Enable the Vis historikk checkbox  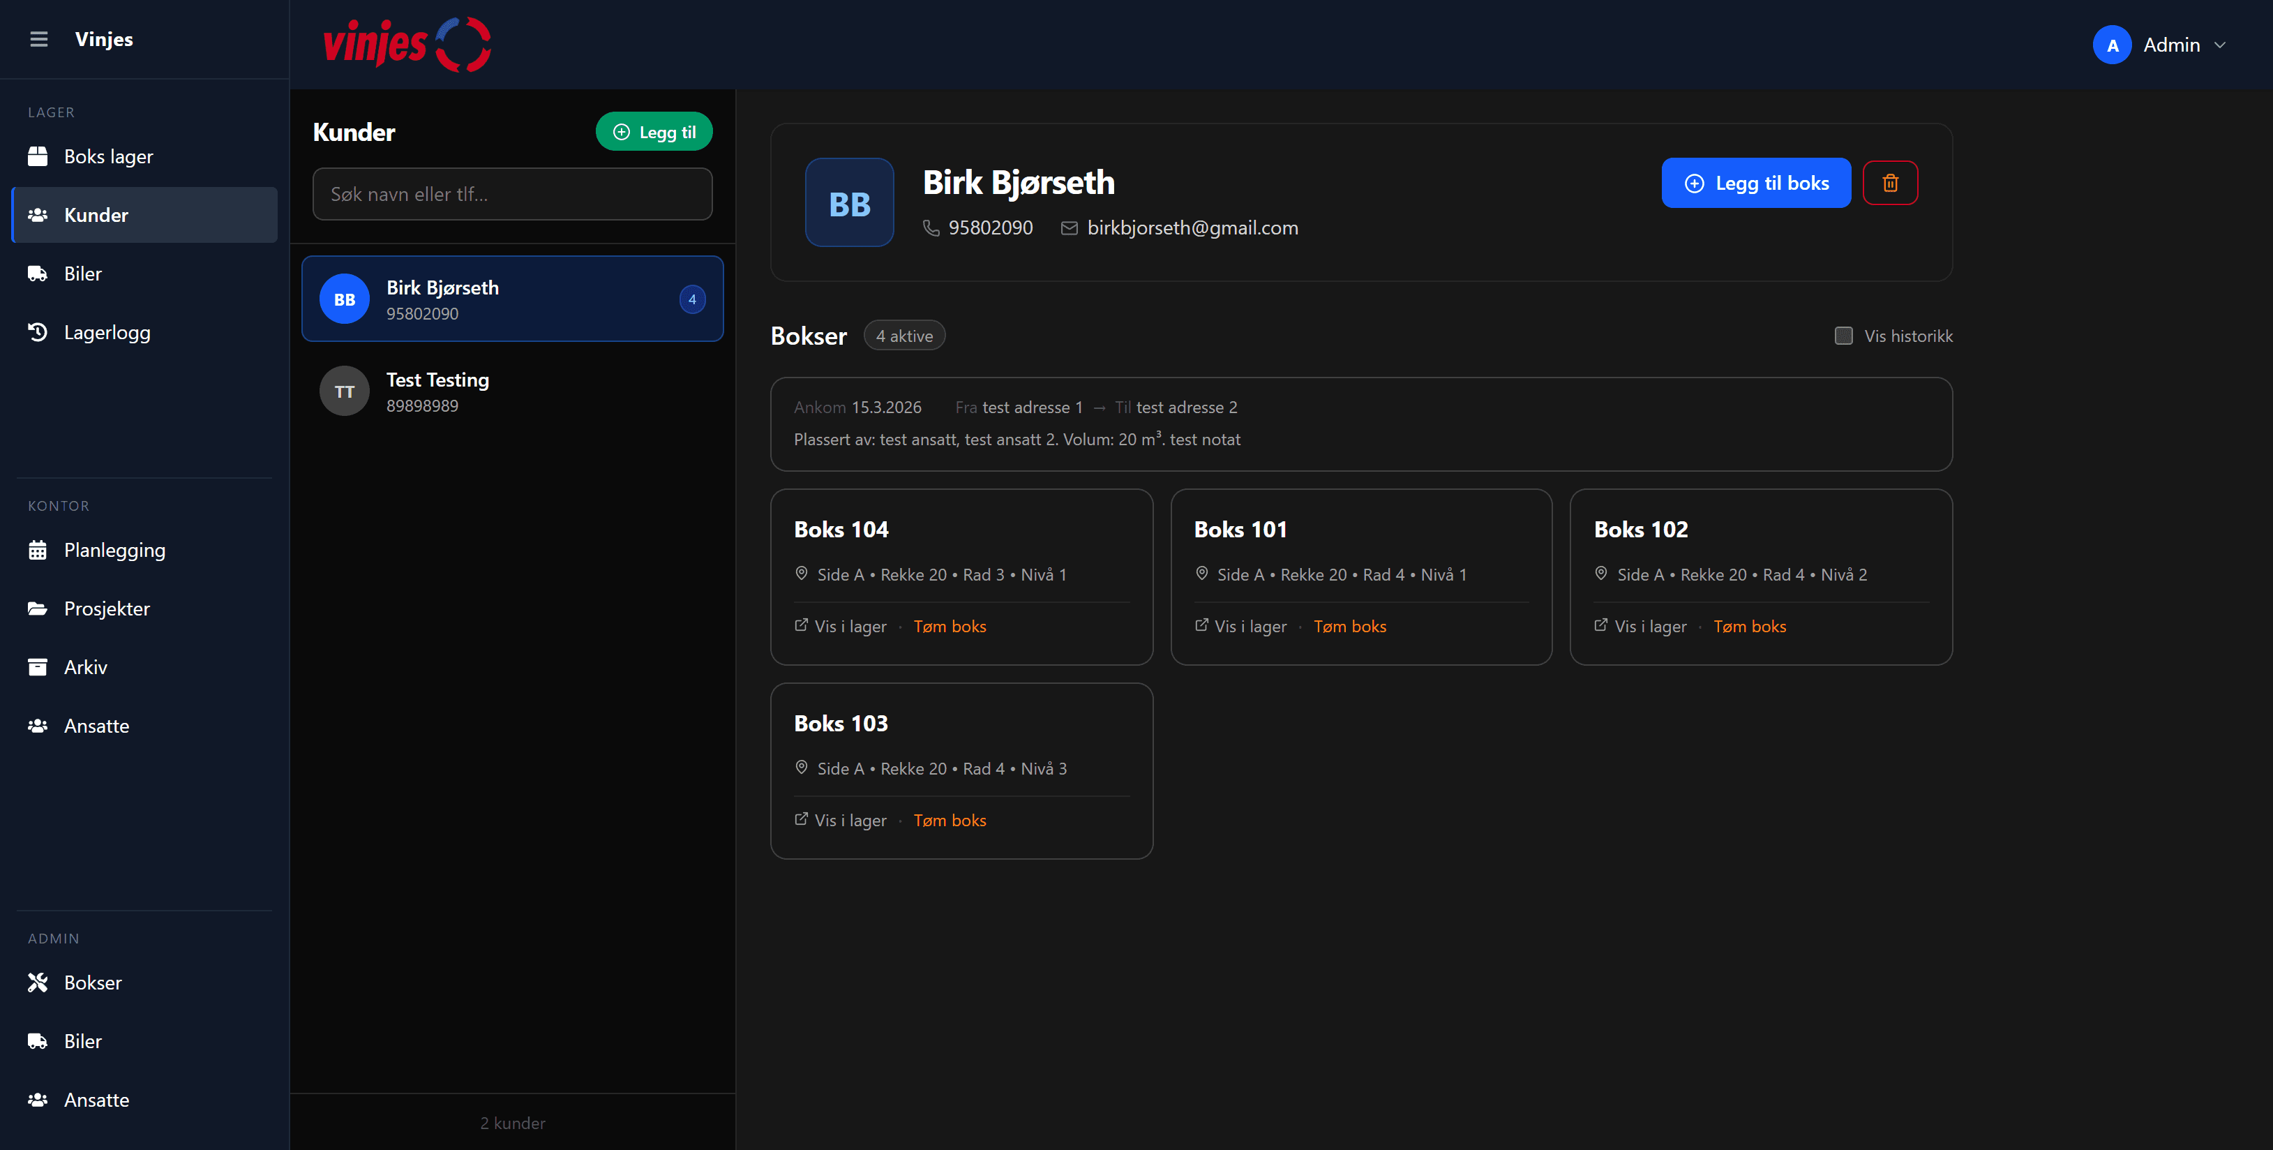pyautogui.click(x=1843, y=336)
